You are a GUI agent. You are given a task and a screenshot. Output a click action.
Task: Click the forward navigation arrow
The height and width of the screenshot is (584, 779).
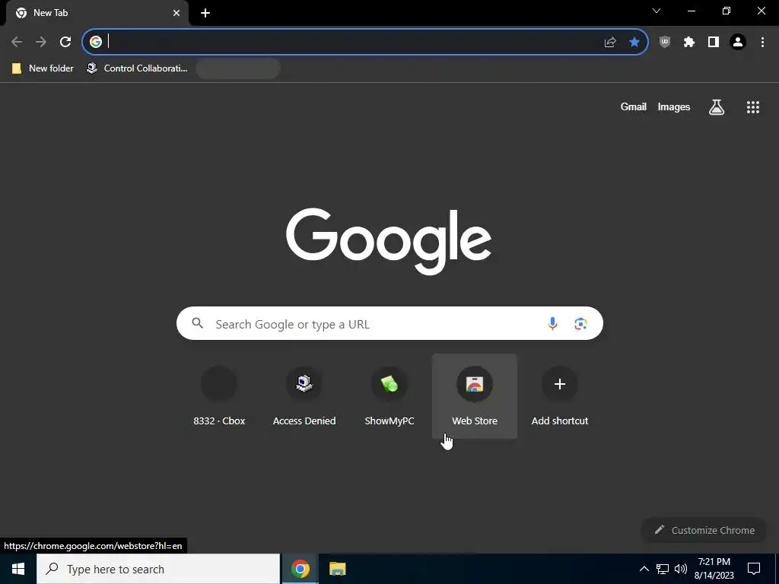41,42
